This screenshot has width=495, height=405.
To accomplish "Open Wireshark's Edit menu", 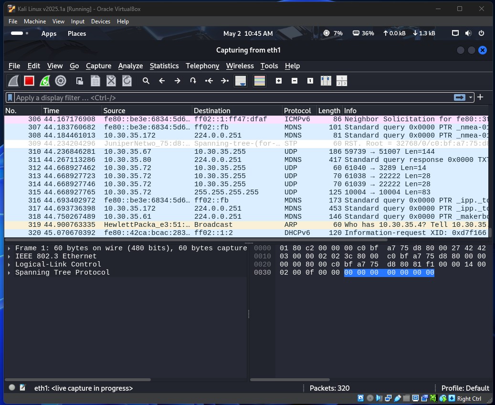I will [33, 66].
